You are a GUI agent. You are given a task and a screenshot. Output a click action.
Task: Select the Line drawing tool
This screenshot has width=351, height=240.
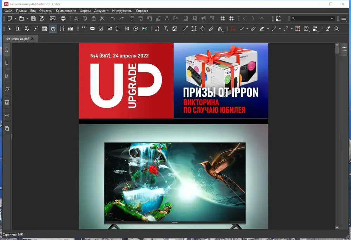pyautogui.click(x=185, y=29)
